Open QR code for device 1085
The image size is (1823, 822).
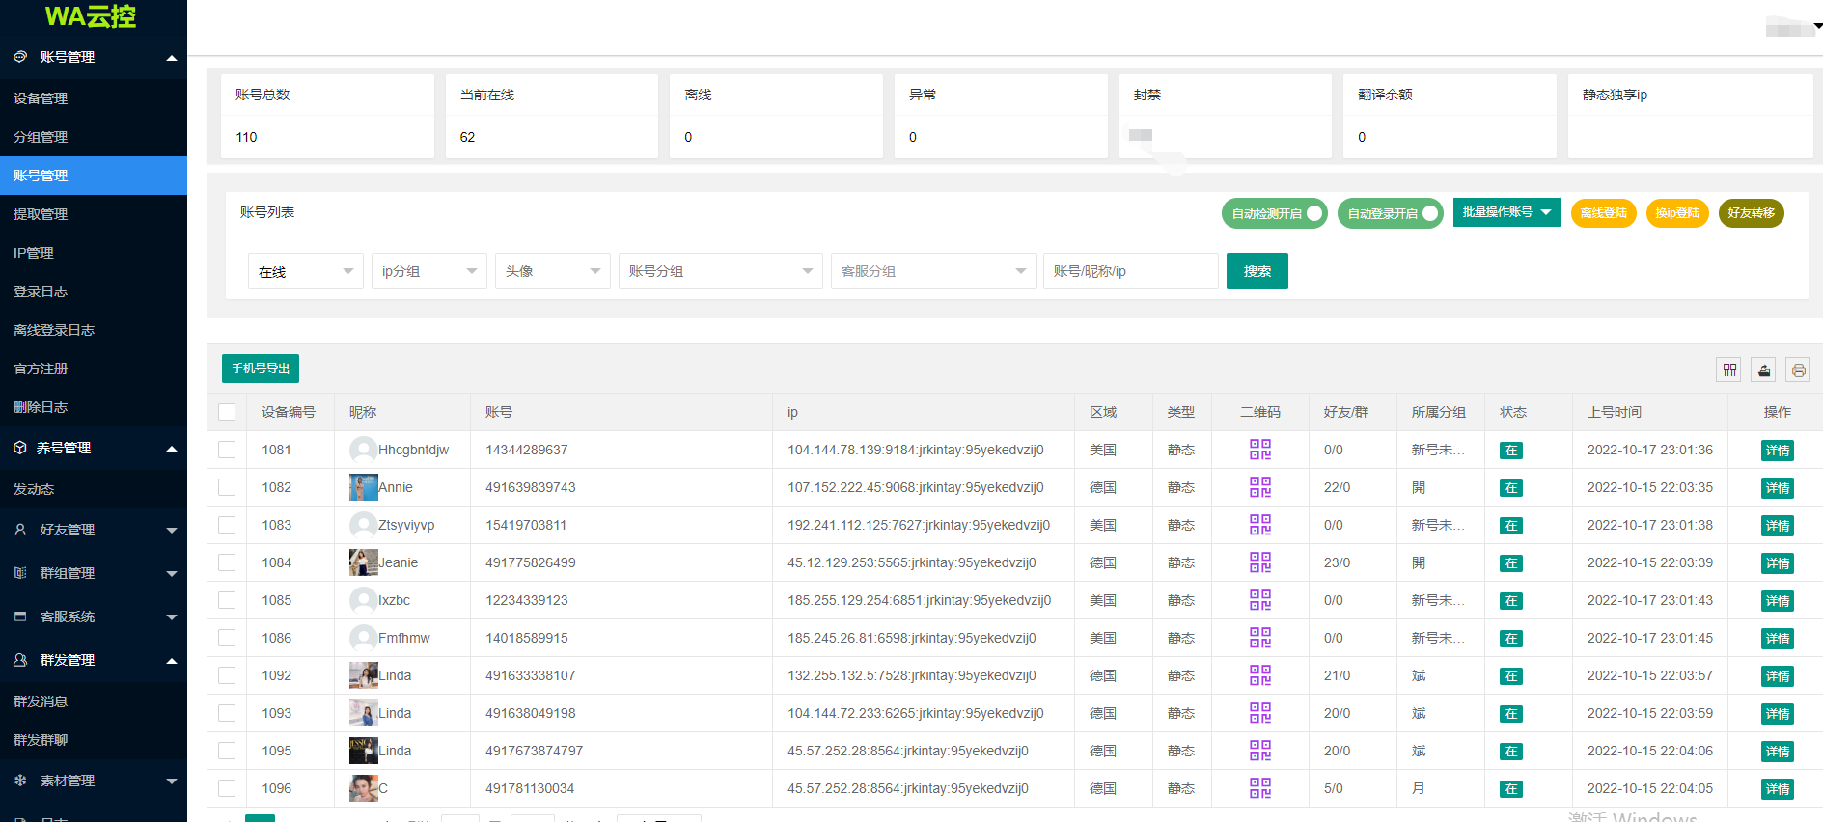coord(1259,600)
